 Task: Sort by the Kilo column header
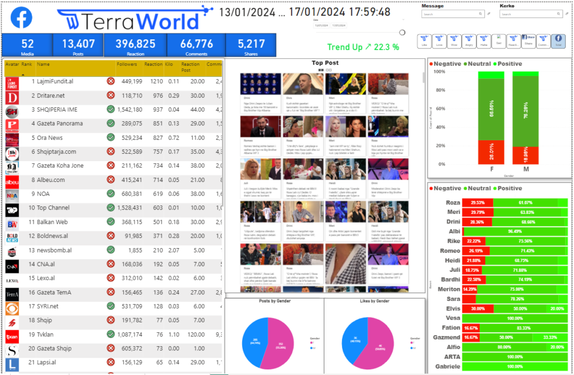point(169,64)
